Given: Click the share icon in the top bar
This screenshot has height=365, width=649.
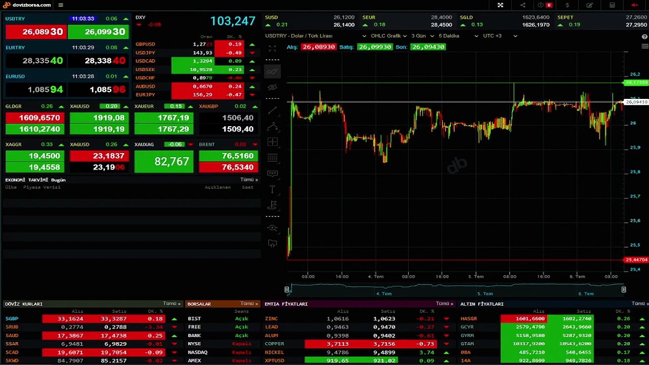Looking at the screenshot, I should 523,5.
